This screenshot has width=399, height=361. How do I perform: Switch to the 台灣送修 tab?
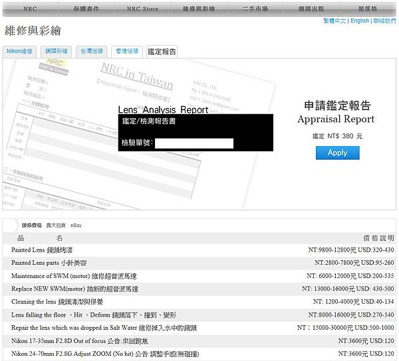(x=92, y=52)
